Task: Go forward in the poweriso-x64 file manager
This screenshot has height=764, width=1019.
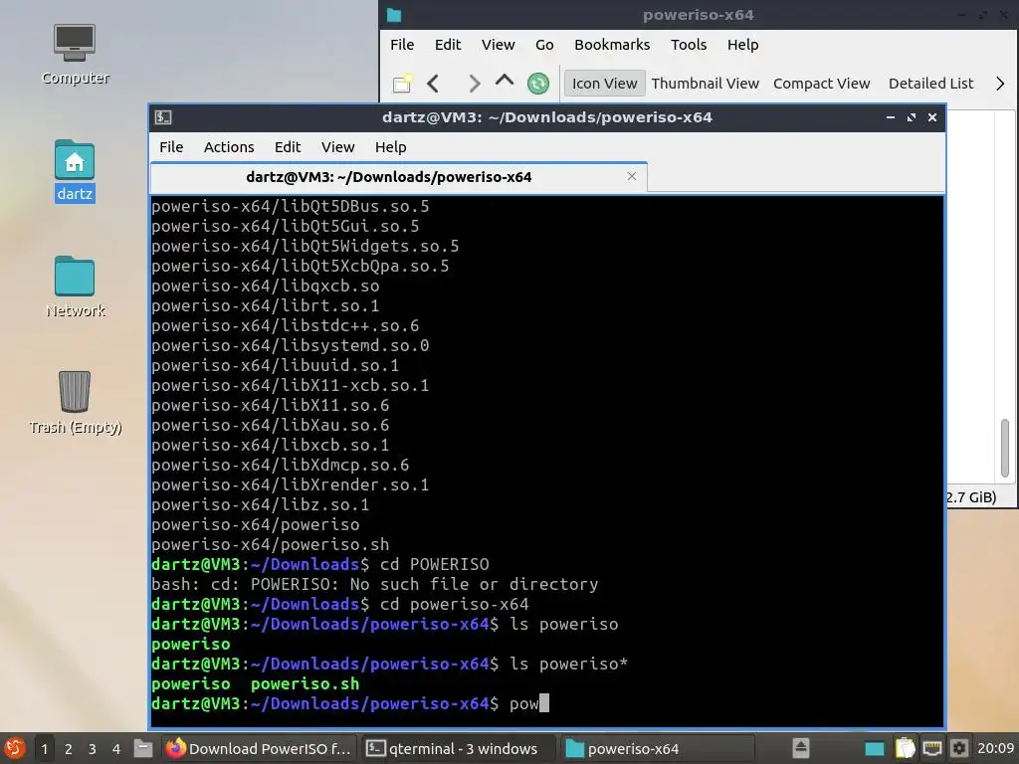Action: pos(474,84)
